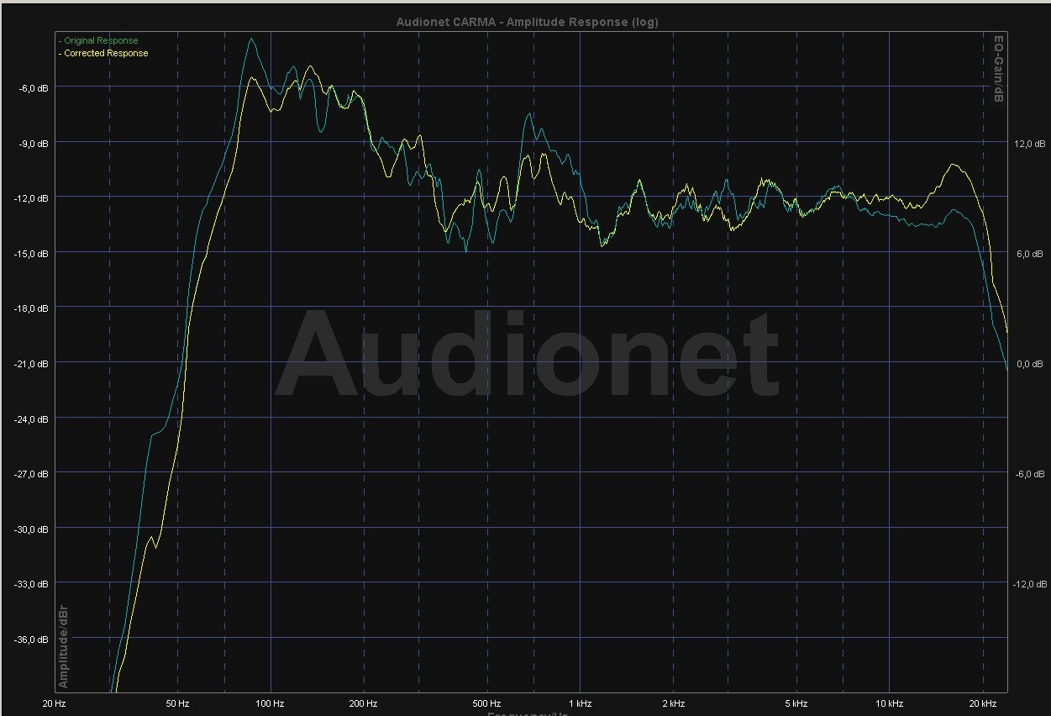This screenshot has height=716, width=1051.
Task: Click the "5 kHz" frequency label
Action: pos(796,703)
